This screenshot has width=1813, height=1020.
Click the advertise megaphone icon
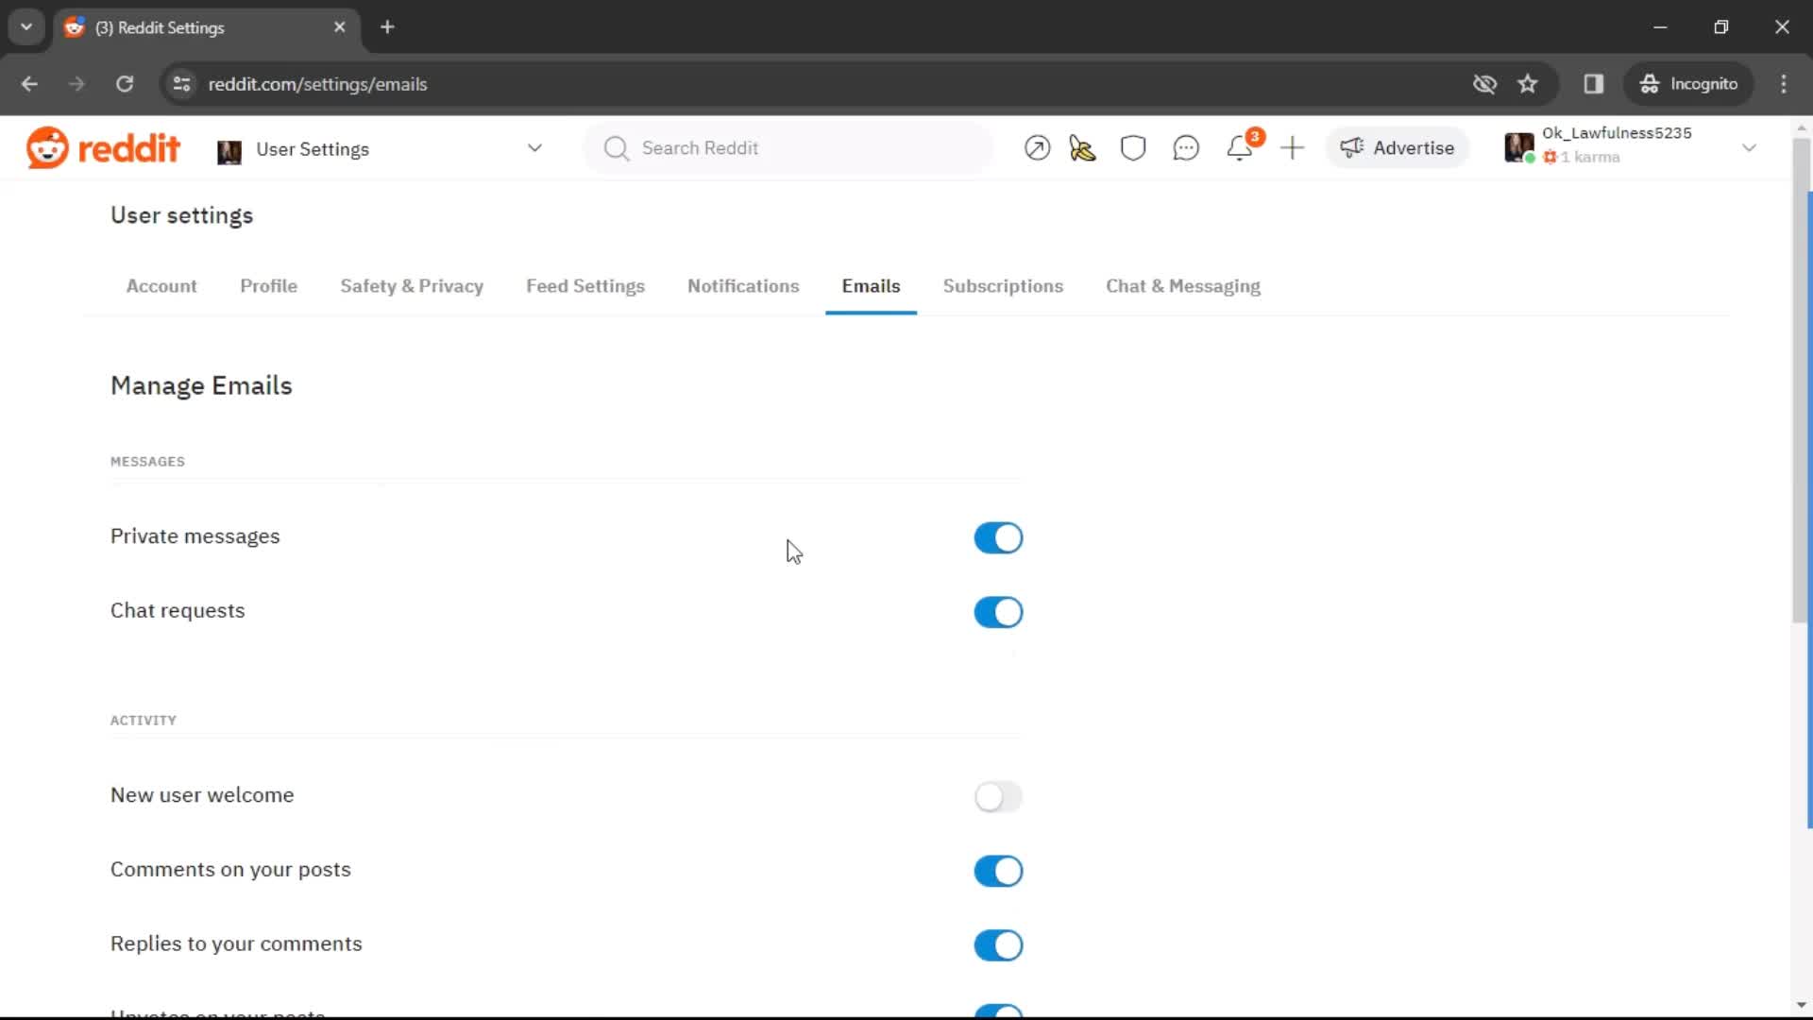(1351, 148)
